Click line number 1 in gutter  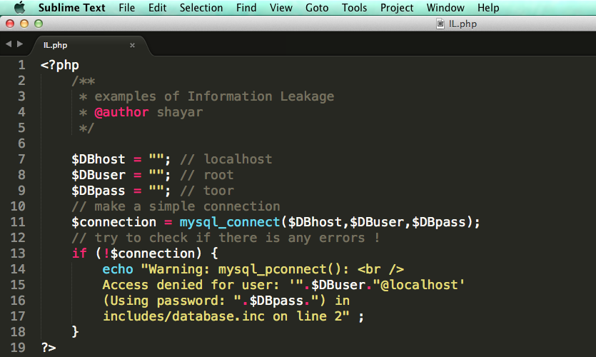21,65
